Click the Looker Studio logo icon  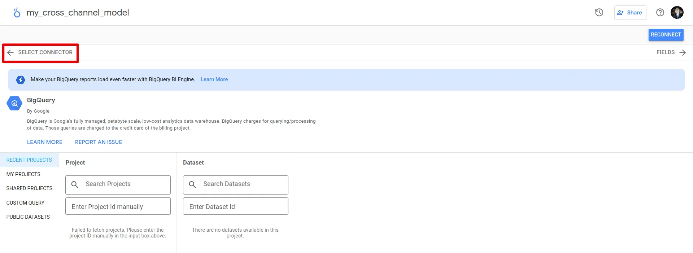17,13
